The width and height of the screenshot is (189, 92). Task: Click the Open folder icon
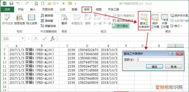click(x=49, y=3)
